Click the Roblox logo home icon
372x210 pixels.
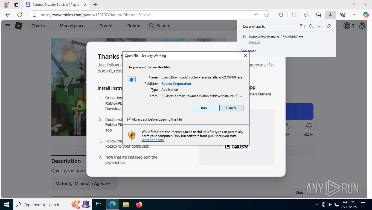coord(18,26)
